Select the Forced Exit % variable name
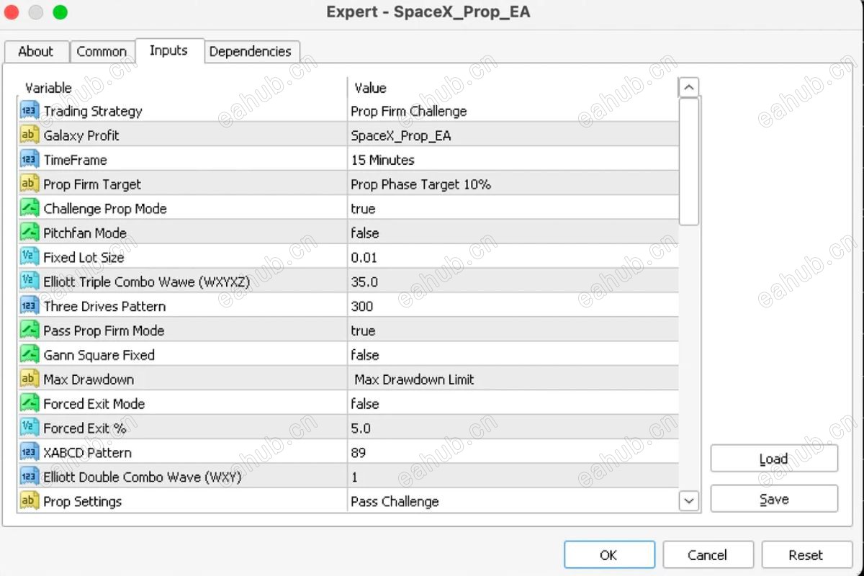This screenshot has width=864, height=576. click(x=85, y=428)
